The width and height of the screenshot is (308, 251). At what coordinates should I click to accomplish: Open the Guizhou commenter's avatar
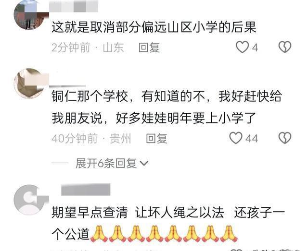[29, 84]
